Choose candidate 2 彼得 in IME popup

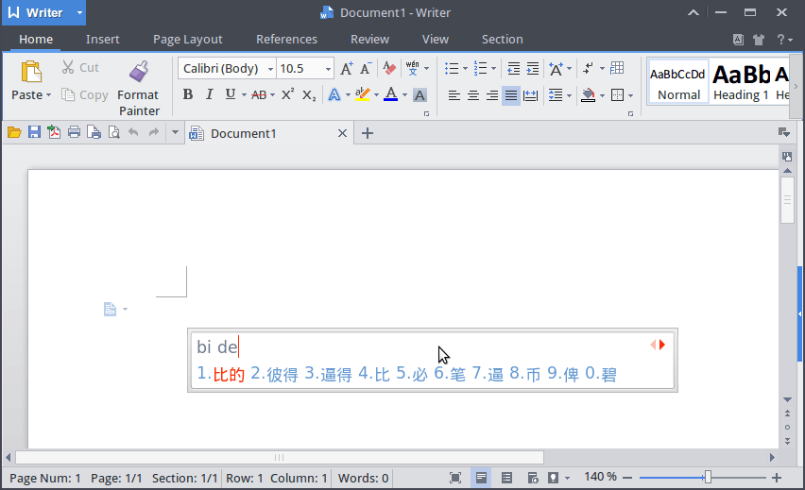coord(274,375)
